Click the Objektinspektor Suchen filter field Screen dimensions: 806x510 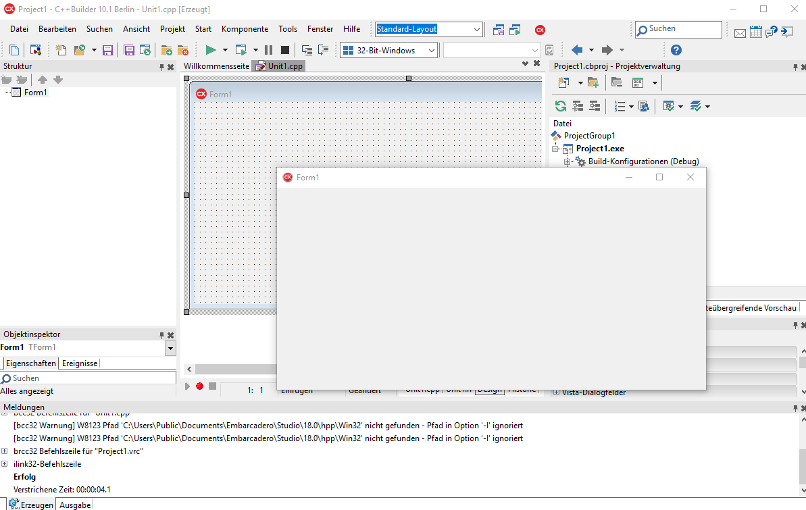pyautogui.click(x=88, y=378)
